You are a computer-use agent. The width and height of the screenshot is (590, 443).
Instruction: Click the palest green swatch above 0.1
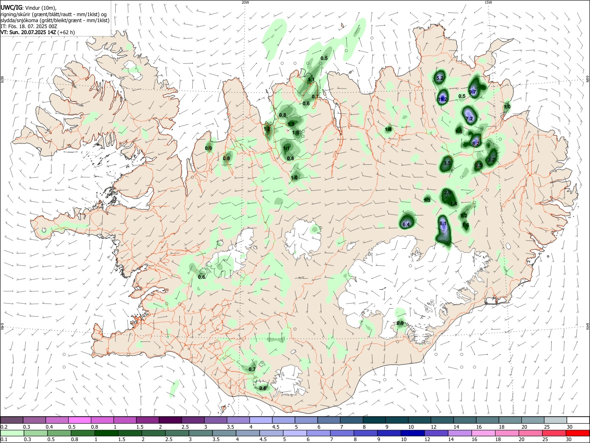(x=12, y=433)
